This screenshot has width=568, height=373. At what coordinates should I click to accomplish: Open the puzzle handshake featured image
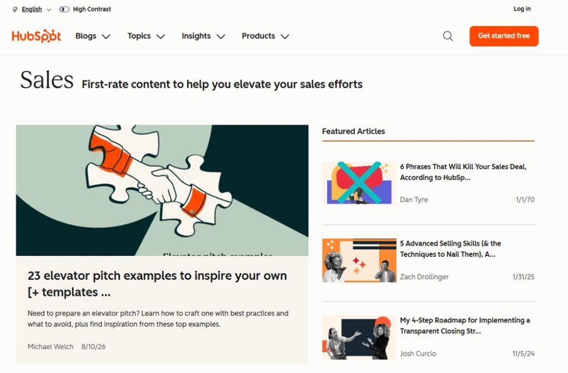coord(163,190)
